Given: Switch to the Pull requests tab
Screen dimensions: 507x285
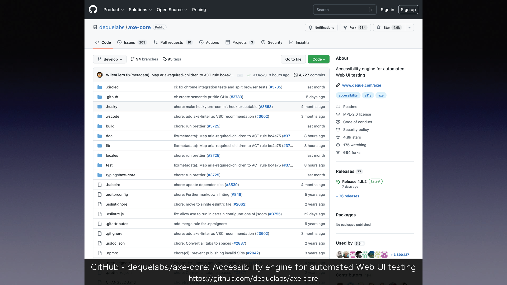Looking at the screenshot, I should [x=173, y=42].
